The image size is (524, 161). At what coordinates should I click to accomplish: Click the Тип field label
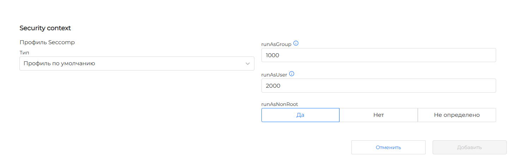coord(24,52)
